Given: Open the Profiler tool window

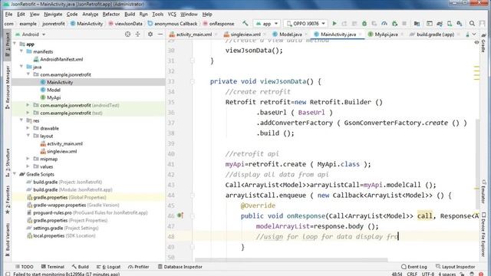Looking at the screenshot, I should click(138, 267).
